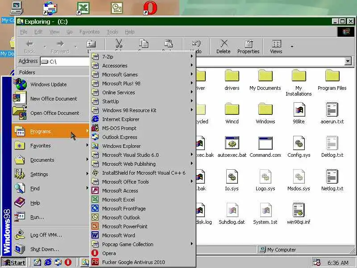This screenshot has width=357, height=268.
Task: Click the Paste toolbar icon
Action: tap(169, 43)
